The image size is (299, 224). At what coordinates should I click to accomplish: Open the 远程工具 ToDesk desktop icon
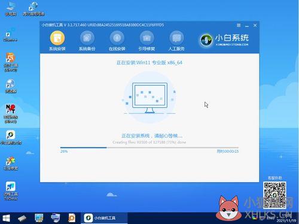11,191
